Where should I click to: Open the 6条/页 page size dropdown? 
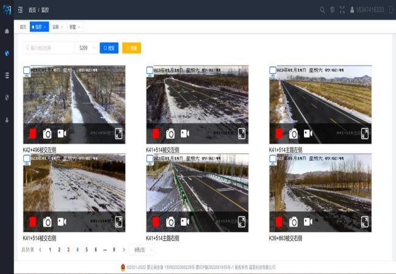pyautogui.click(x=144, y=250)
